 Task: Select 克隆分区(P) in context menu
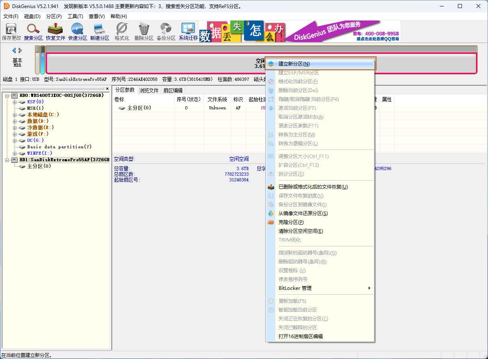(x=320, y=222)
